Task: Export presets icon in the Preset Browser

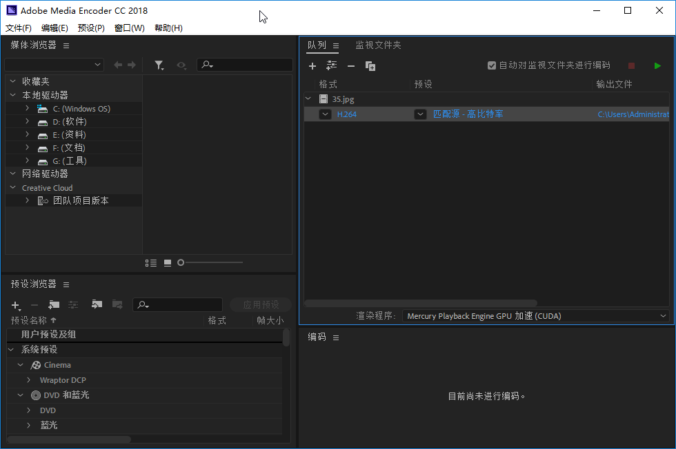Action: coord(117,304)
